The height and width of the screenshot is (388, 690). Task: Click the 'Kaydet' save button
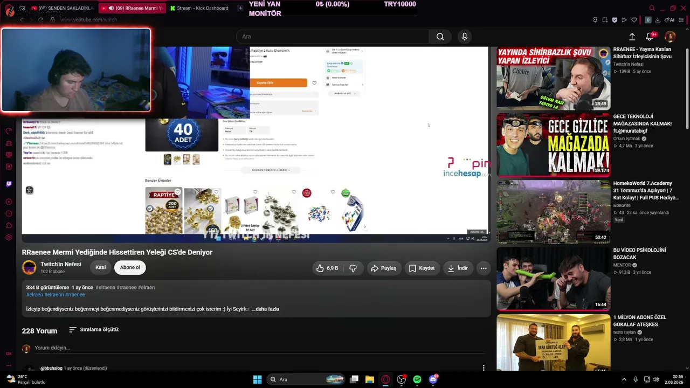[422, 268]
